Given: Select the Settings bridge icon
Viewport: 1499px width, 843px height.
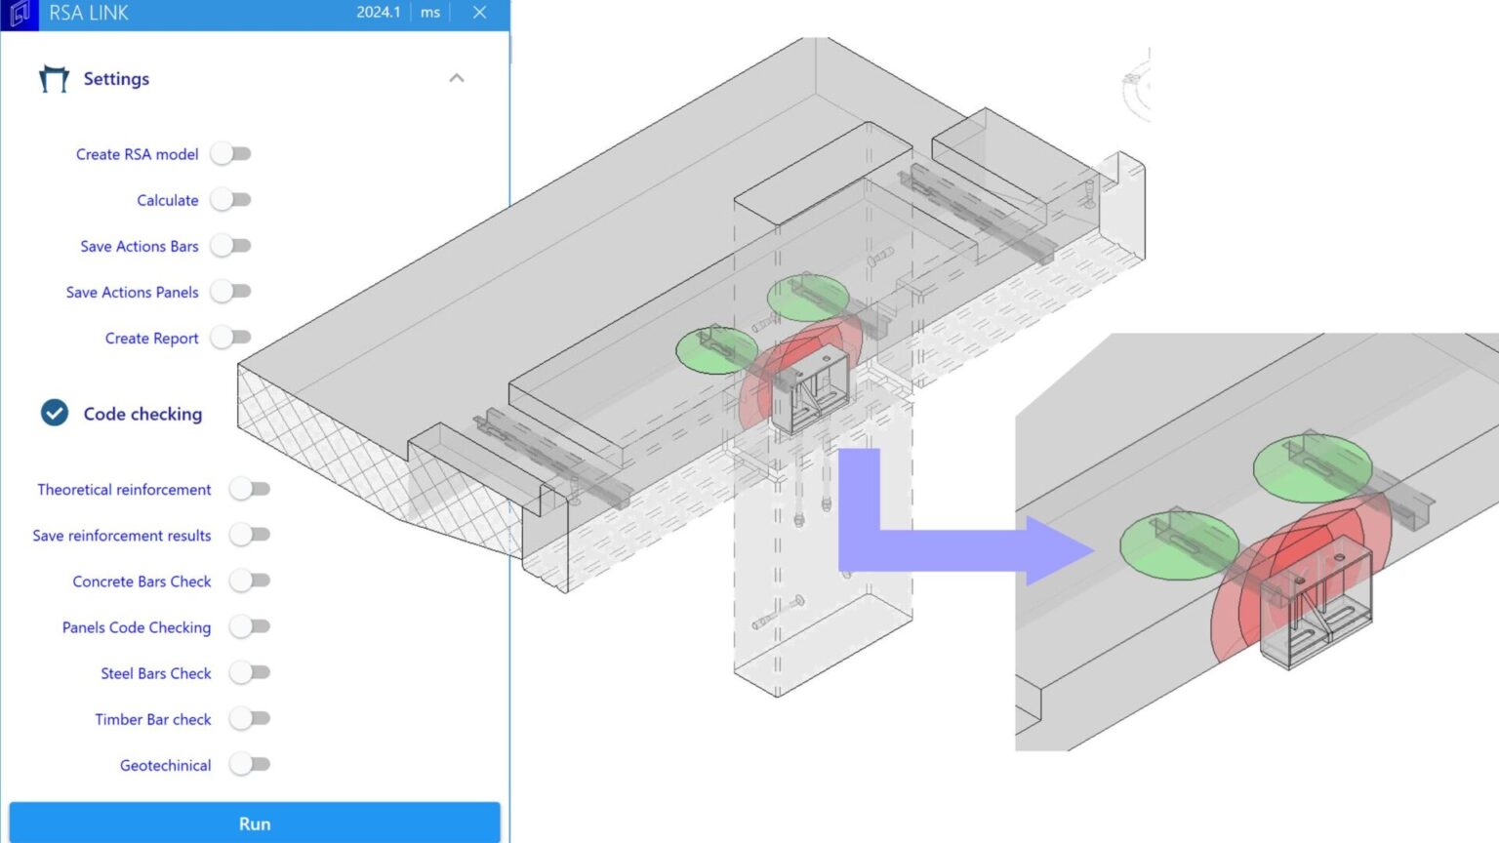Looking at the screenshot, I should (53, 78).
